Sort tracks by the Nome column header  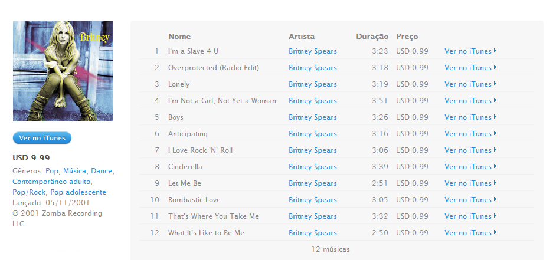[179, 37]
